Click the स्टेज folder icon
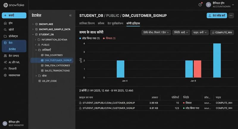Viewport: 238px width, 129px height. click(x=40, y=76)
